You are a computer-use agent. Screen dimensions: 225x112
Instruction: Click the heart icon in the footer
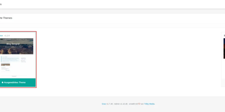tap(139, 104)
